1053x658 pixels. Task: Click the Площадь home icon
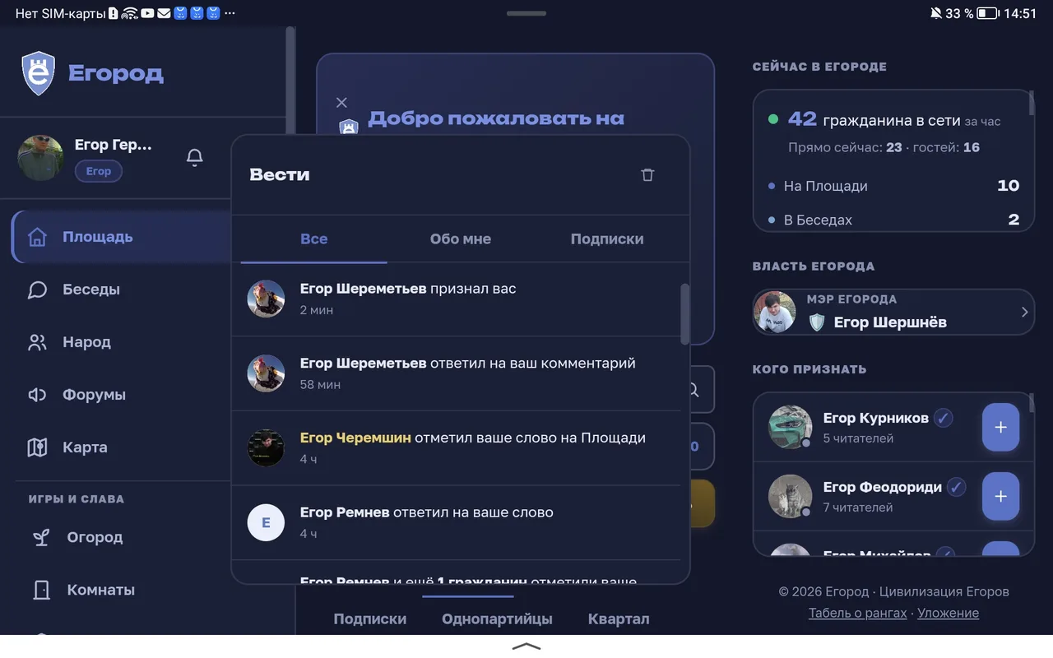pos(37,237)
